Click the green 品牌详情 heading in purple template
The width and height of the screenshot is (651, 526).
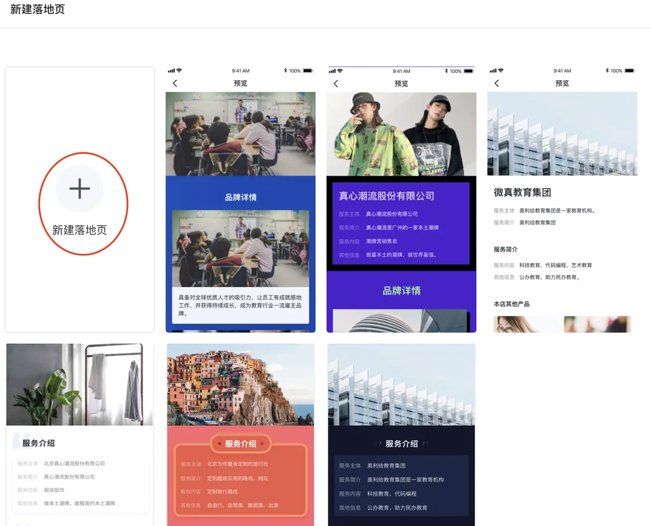coord(401,291)
